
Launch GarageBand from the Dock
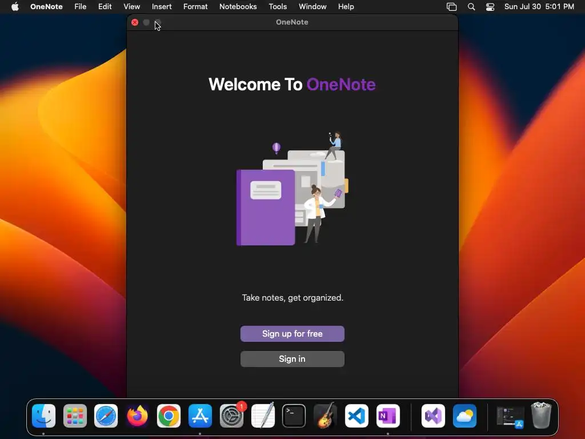(x=325, y=416)
